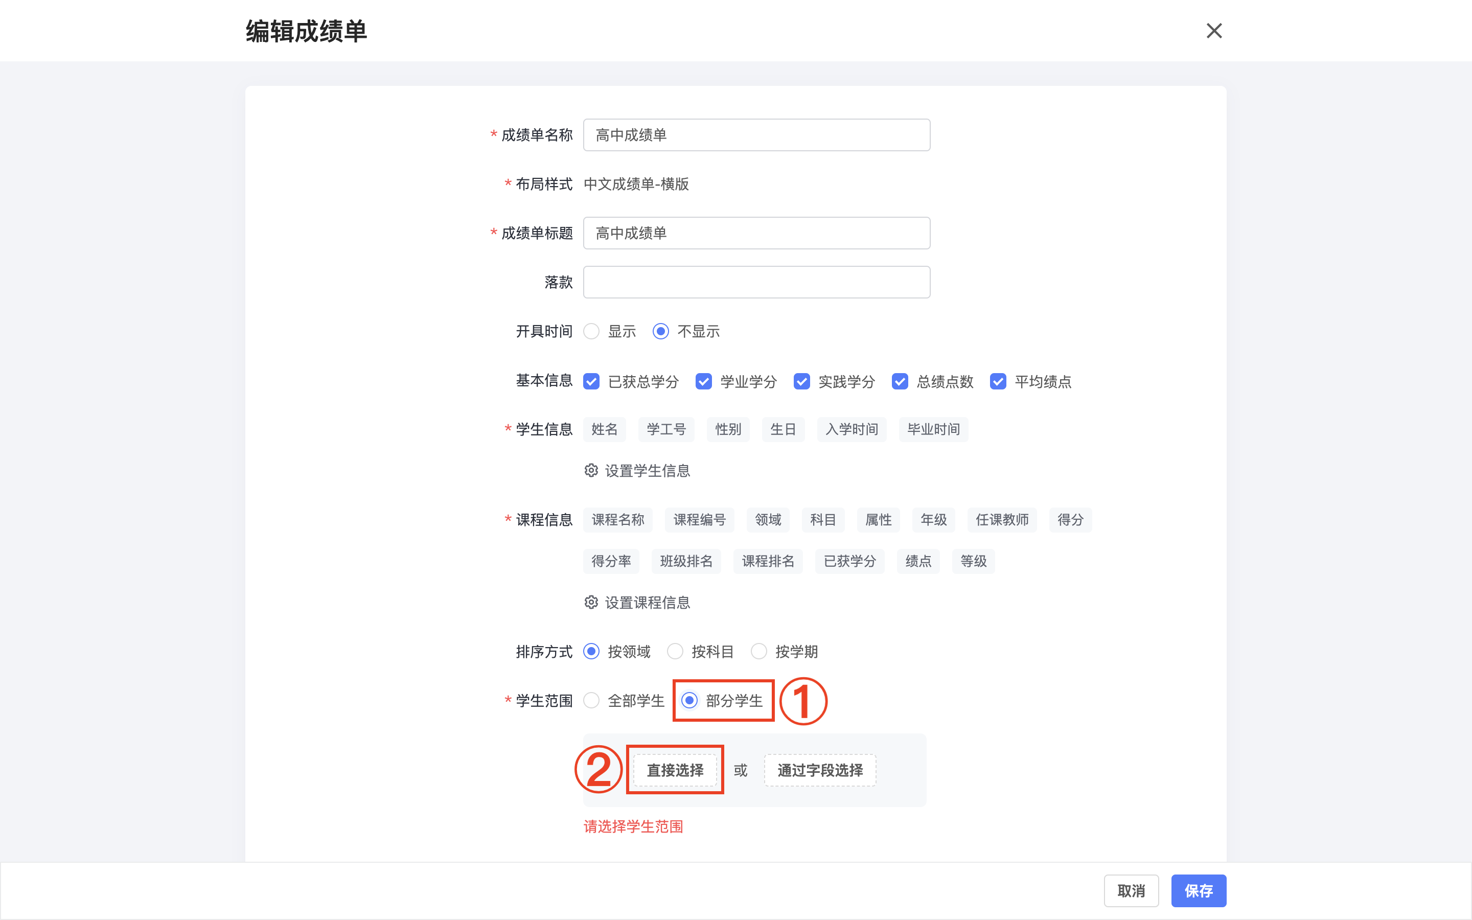Click the 中文成绩单-横版 layout value
The height and width of the screenshot is (920, 1472).
pyautogui.click(x=636, y=185)
